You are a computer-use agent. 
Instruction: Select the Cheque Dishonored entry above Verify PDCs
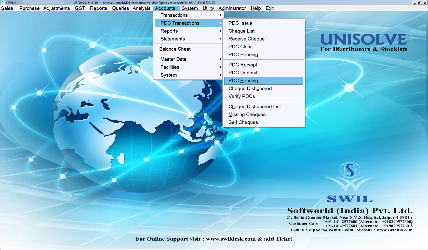click(264, 89)
